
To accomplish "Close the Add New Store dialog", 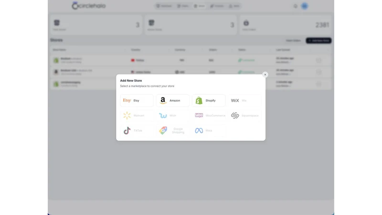I will [x=265, y=75].
